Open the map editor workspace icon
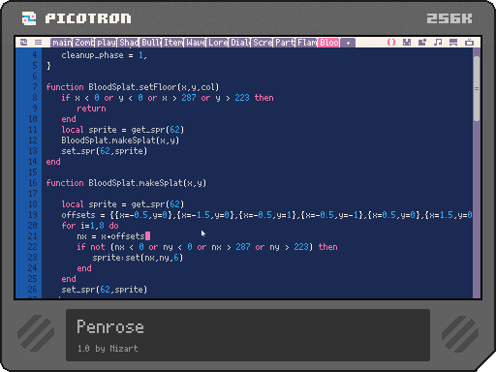This screenshot has height=372, width=496. pos(422,43)
